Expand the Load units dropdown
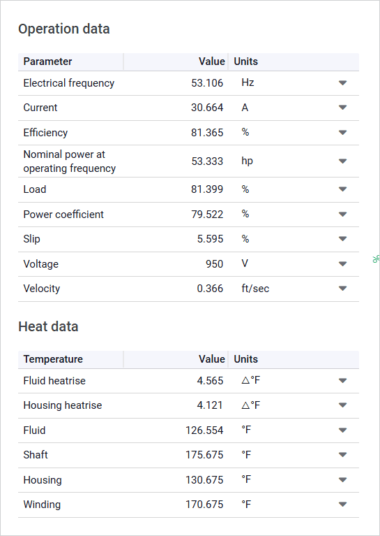Image resolution: width=380 pixels, height=536 pixels. 342,189
